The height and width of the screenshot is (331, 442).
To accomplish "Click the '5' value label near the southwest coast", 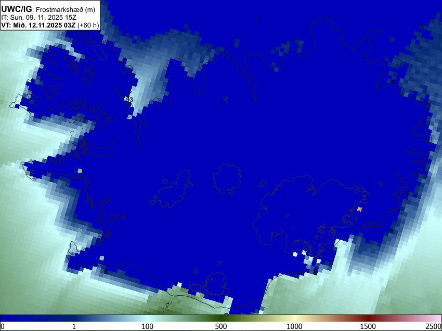I will click(106, 272).
